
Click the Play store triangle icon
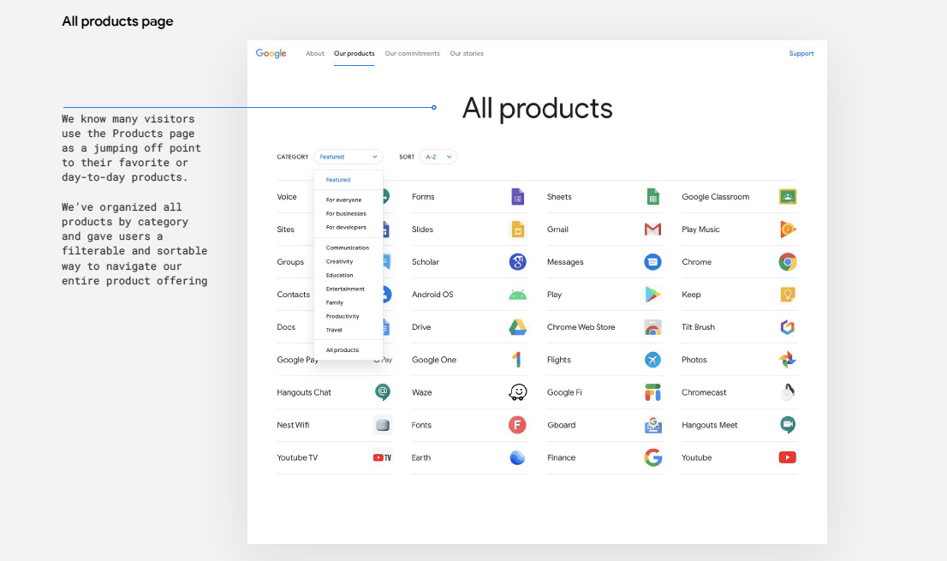pos(652,295)
